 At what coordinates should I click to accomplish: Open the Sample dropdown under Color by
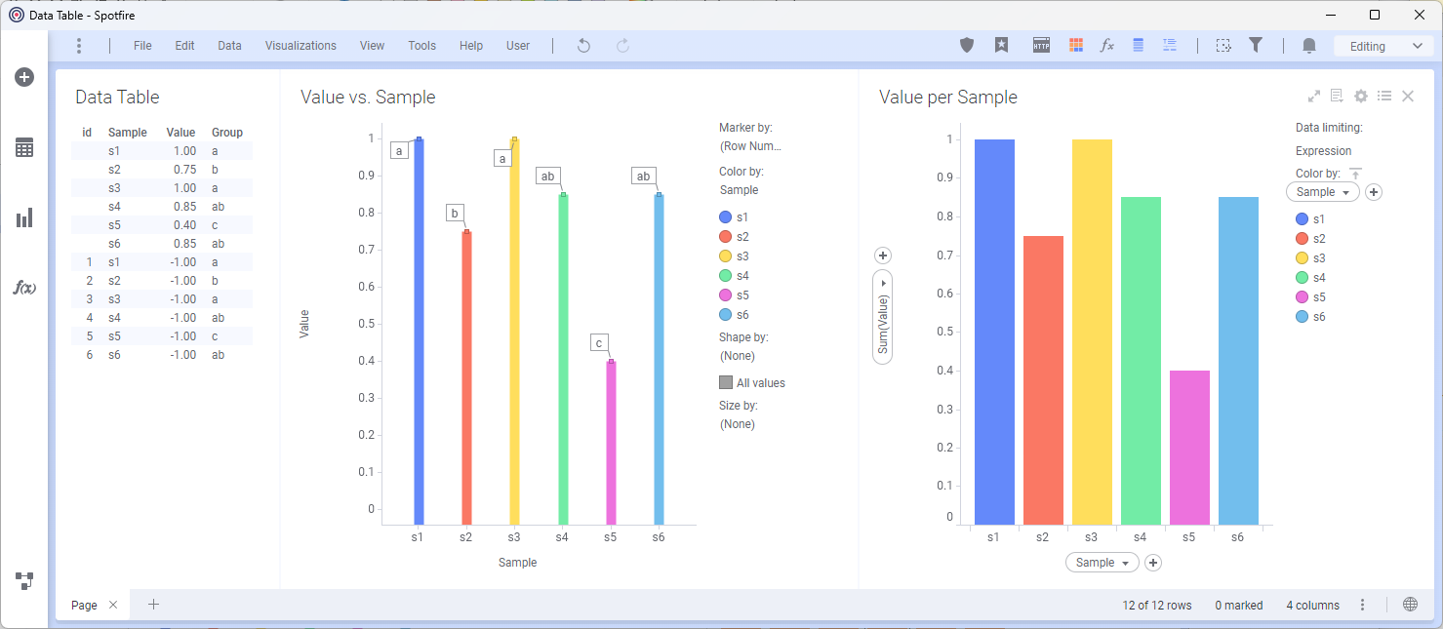1322,192
